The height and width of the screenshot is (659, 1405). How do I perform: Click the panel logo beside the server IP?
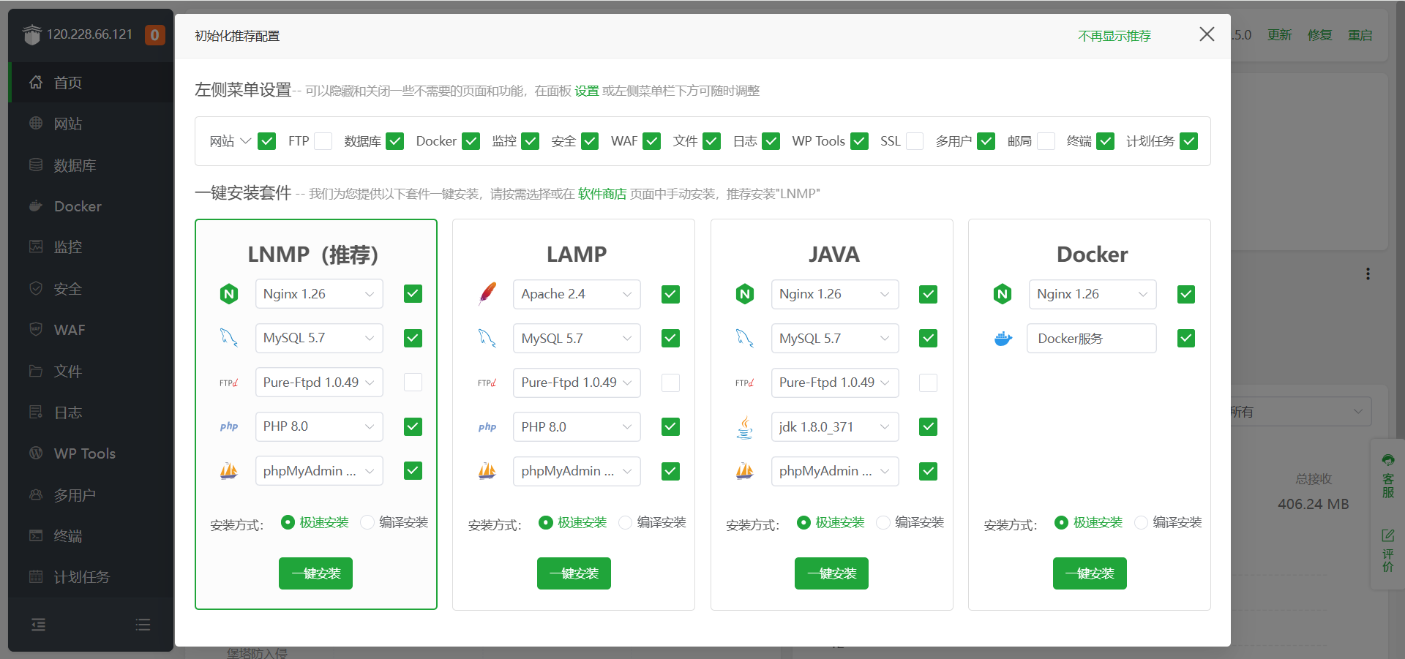(31, 34)
